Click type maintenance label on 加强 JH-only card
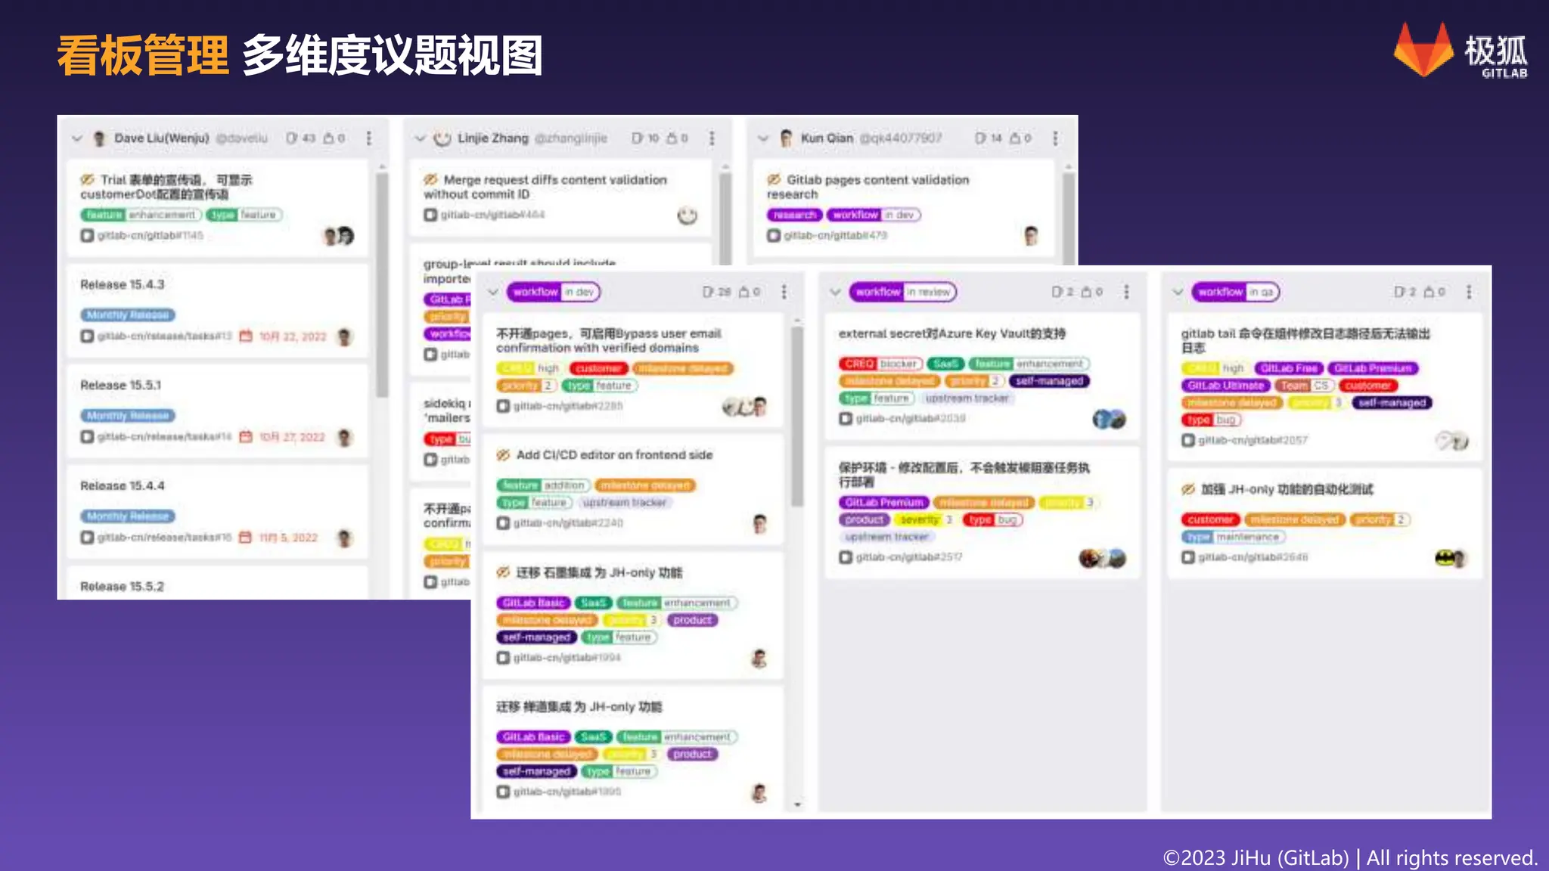The image size is (1549, 871). (1233, 537)
